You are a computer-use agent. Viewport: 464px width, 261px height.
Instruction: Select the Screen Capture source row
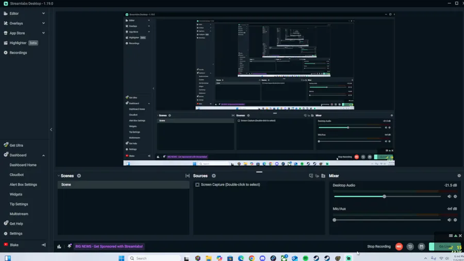pyautogui.click(x=259, y=185)
